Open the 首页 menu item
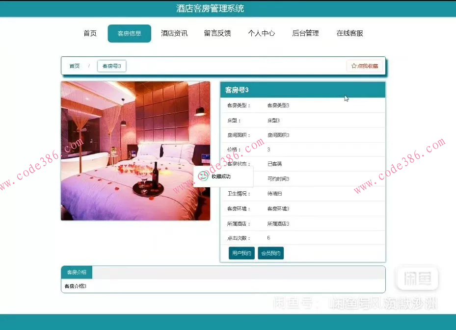 coord(90,33)
